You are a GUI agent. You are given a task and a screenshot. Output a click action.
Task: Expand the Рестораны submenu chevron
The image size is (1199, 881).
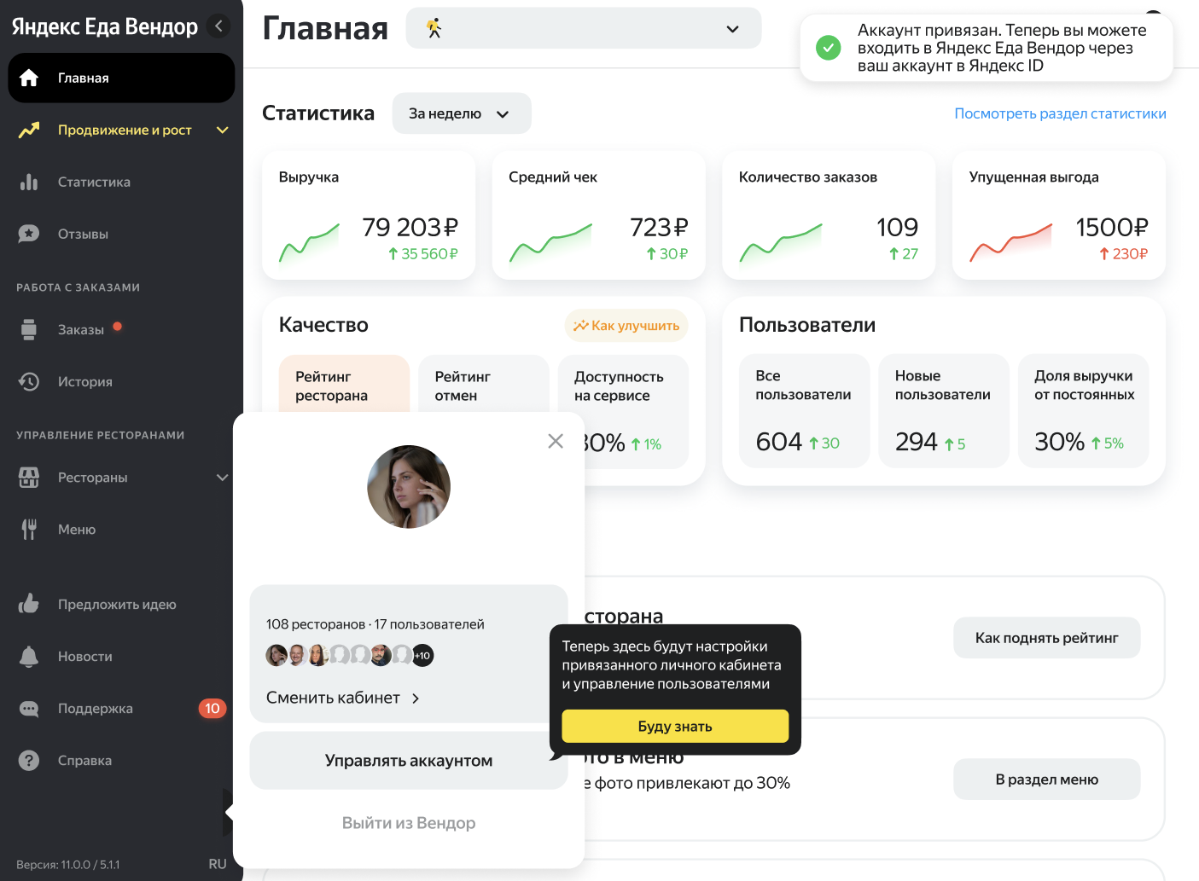(223, 478)
